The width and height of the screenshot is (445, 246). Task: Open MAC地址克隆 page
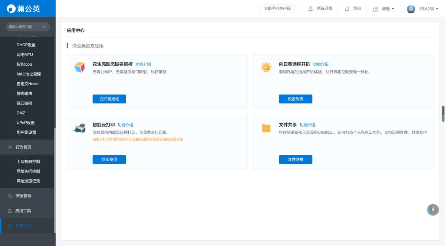click(29, 74)
